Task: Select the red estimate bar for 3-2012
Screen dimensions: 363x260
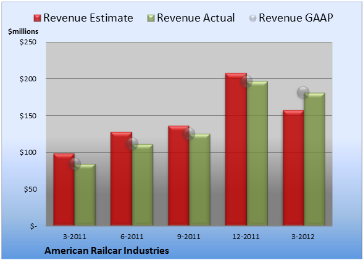Action: tap(293, 168)
